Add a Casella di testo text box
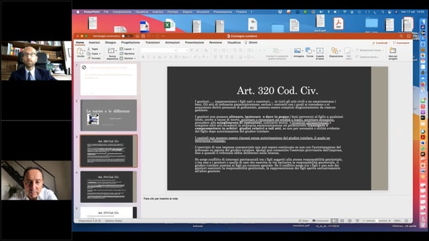This screenshot has height=241, width=429. click(320, 53)
